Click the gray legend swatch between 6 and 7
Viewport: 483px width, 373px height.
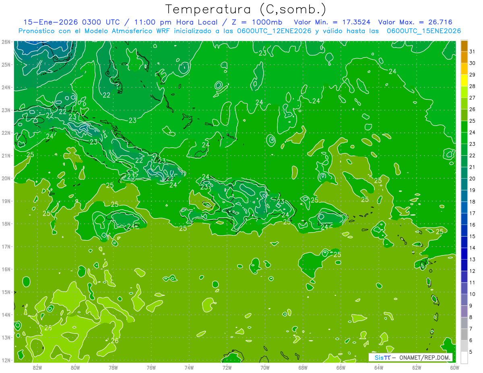click(464, 334)
